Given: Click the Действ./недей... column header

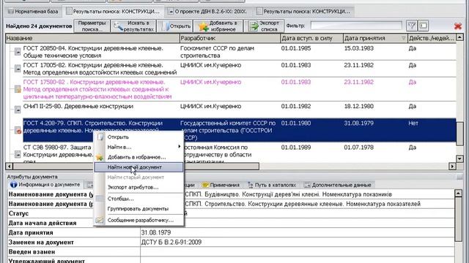Looking at the screenshot, I should [x=432, y=38].
